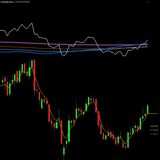Click the highest peak of the white indicator line
Viewport: 160px width, 160px height.
[32, 23]
